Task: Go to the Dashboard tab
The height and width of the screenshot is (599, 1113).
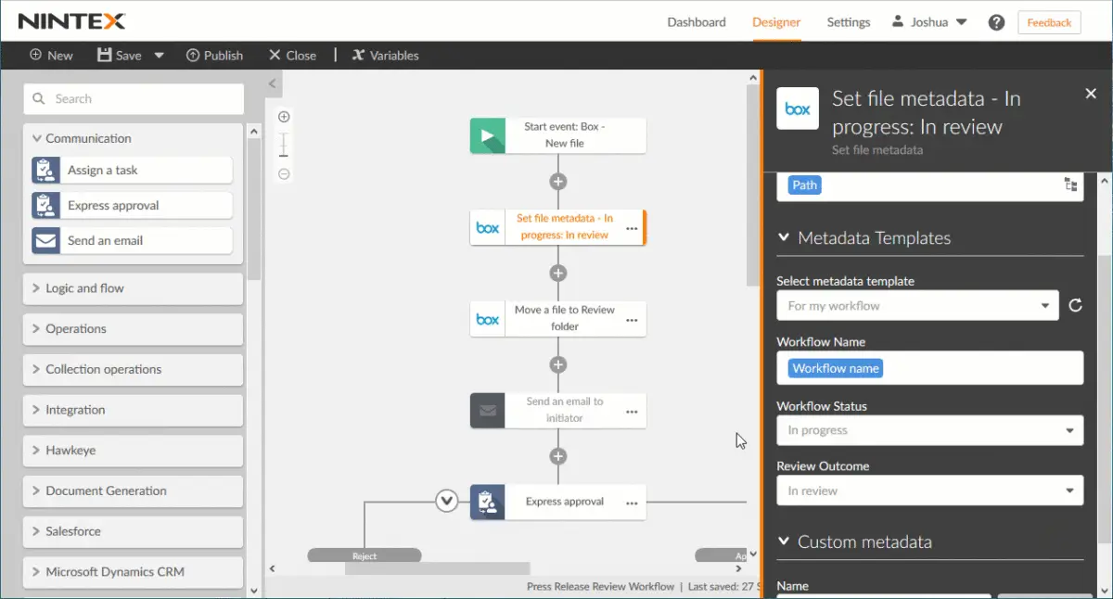Action: [x=697, y=22]
